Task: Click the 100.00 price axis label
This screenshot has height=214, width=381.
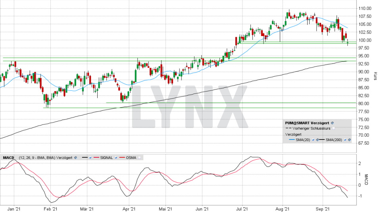Action: [364, 40]
